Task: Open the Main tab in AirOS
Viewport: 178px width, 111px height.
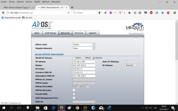Action: coord(37,33)
